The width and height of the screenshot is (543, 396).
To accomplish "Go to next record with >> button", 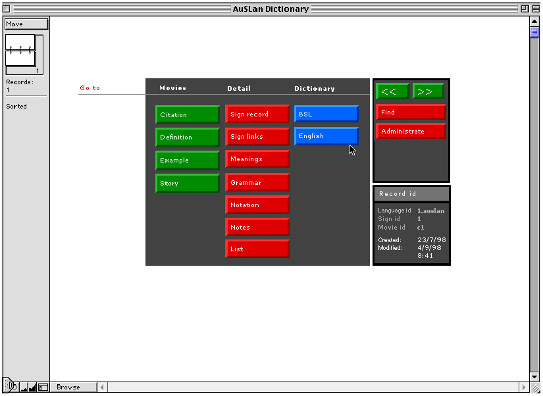I will [428, 91].
